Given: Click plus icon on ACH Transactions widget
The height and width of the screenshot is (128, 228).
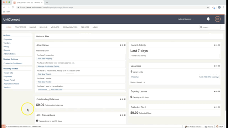Looking at the screenshot, I should 123,115.
